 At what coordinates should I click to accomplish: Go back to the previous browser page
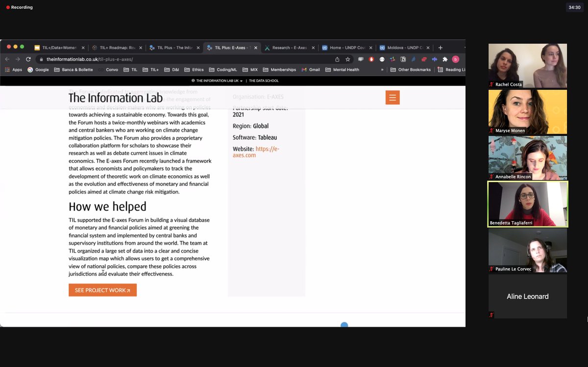tap(7, 59)
